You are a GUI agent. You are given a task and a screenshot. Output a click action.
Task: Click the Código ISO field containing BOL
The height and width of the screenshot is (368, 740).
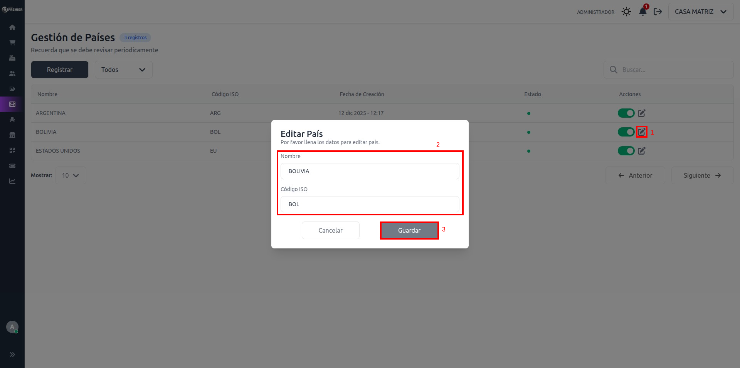370,204
